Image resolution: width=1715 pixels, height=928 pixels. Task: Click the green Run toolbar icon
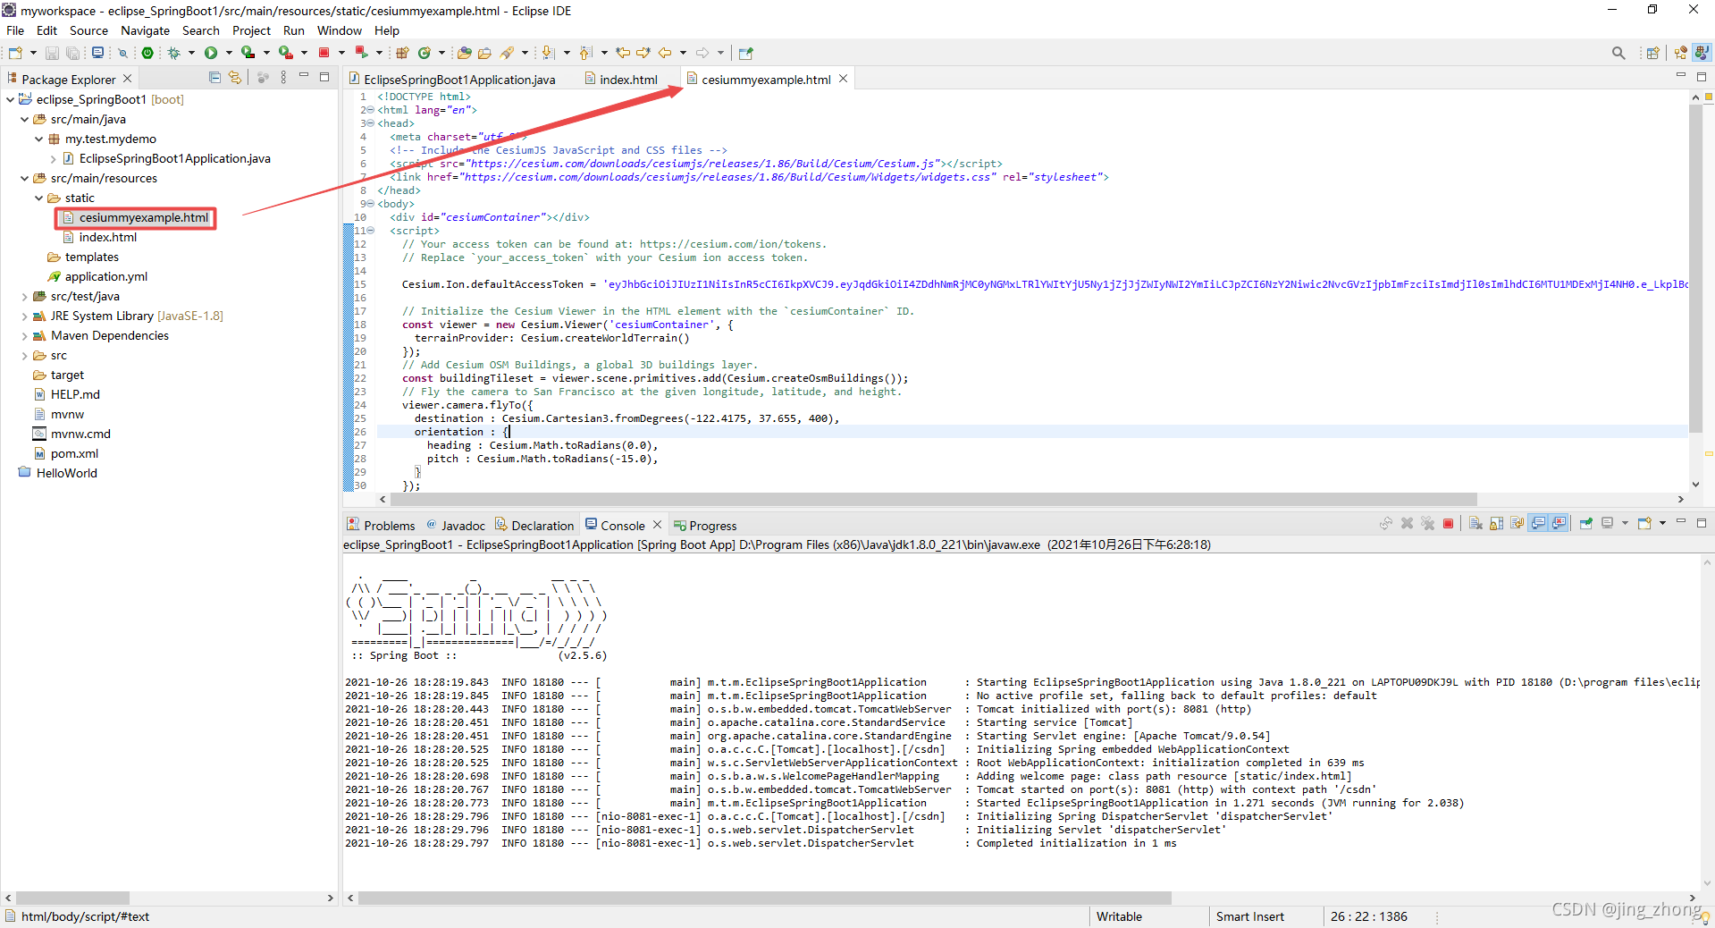tap(211, 53)
